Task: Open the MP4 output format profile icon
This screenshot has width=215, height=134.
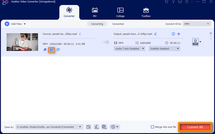Action: pos(195,42)
